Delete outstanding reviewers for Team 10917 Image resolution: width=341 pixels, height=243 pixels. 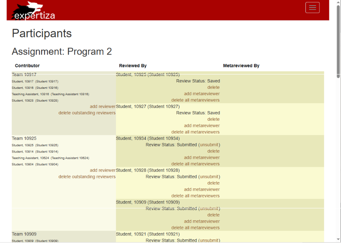click(x=87, y=113)
